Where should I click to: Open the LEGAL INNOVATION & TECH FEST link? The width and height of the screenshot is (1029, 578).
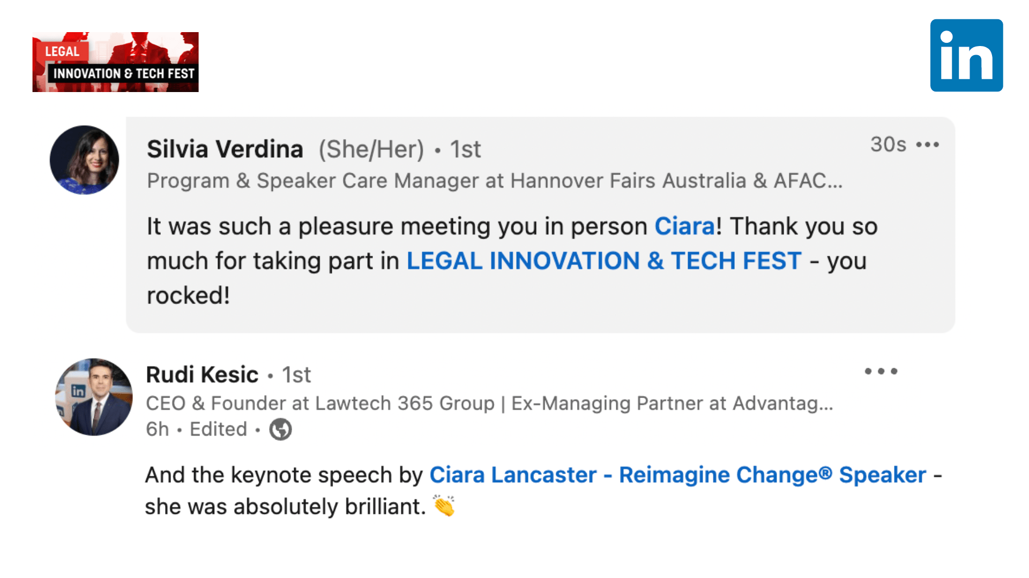604,261
